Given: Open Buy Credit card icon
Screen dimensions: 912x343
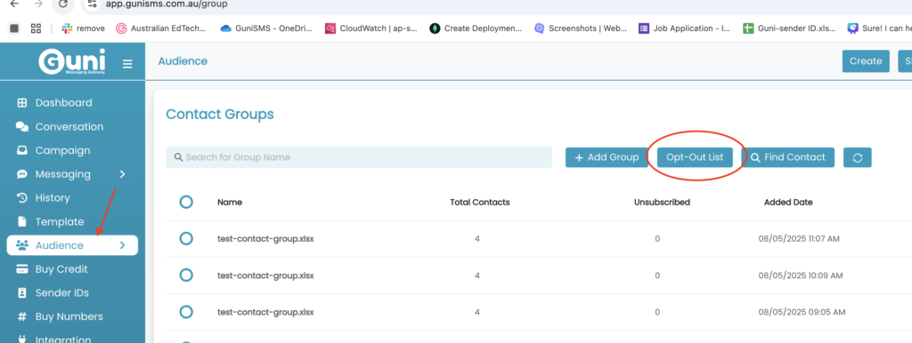Looking at the screenshot, I should 22,269.
